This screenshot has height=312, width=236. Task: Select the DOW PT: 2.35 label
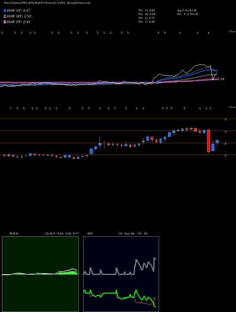point(18,22)
